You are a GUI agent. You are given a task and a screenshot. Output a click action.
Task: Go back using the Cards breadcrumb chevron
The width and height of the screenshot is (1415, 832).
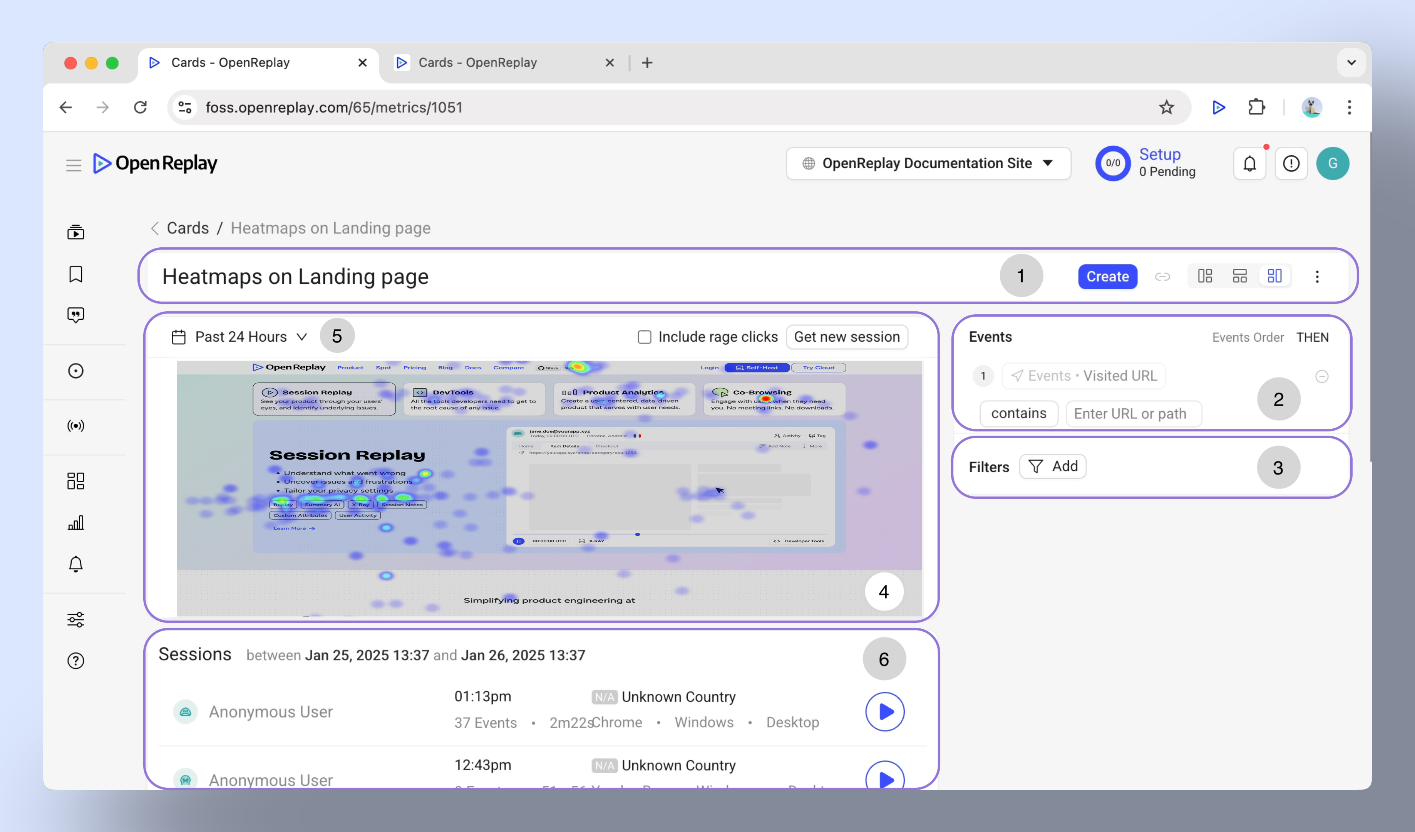pyautogui.click(x=155, y=229)
